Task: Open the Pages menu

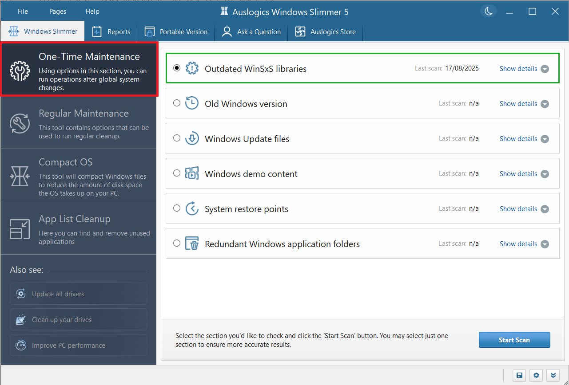Action: coord(57,11)
